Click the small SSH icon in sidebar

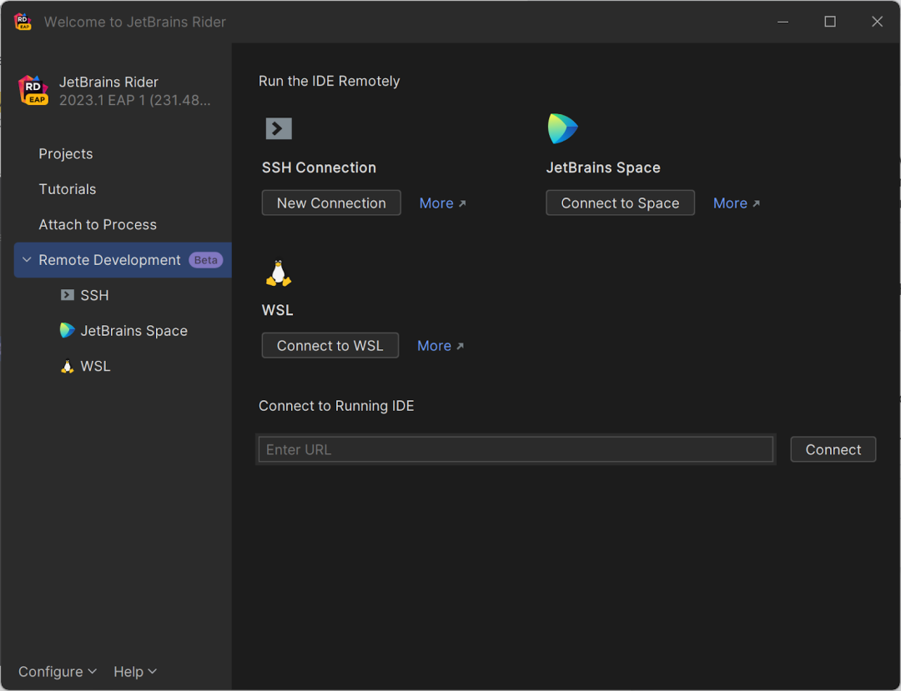(x=68, y=295)
